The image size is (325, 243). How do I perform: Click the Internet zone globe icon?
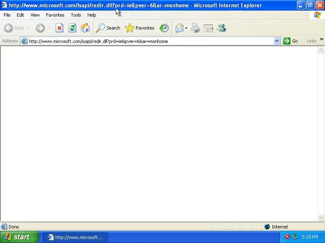(267, 227)
